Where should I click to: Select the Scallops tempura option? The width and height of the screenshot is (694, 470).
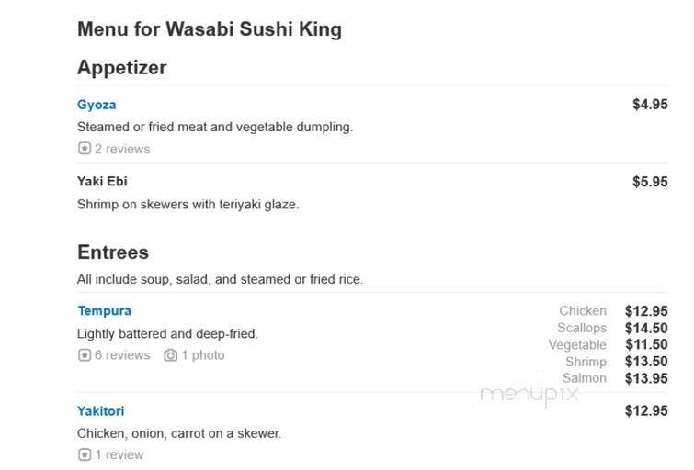click(582, 328)
